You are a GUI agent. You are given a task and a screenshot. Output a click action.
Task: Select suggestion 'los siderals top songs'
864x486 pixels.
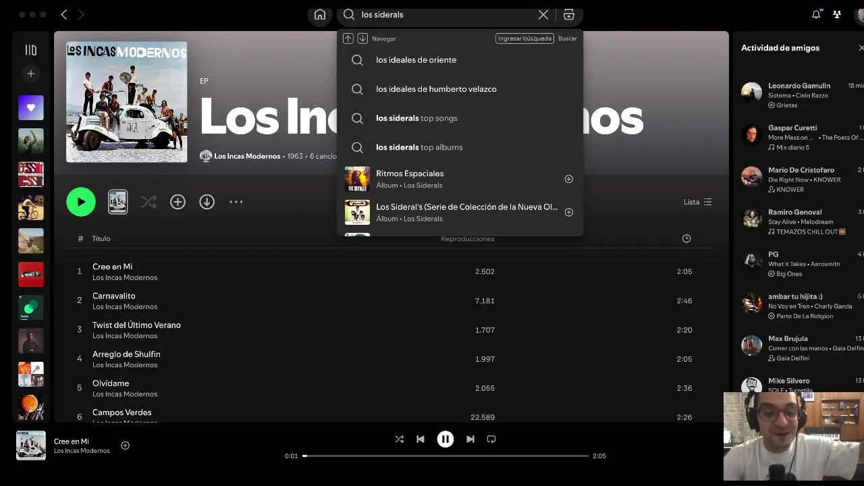[x=460, y=118]
